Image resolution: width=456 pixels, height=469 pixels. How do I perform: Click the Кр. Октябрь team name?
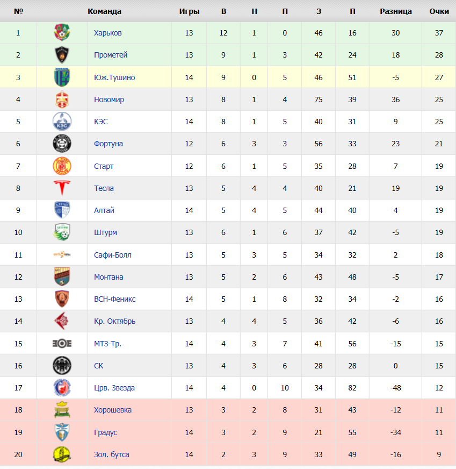115,321
